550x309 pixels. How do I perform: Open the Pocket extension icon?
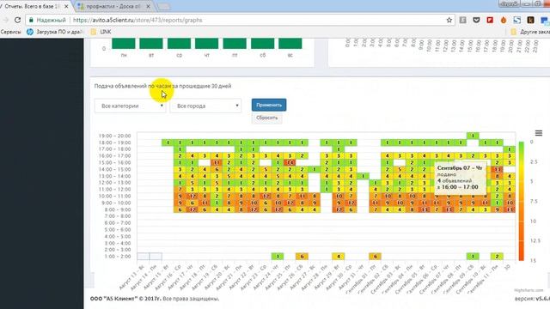point(476,20)
